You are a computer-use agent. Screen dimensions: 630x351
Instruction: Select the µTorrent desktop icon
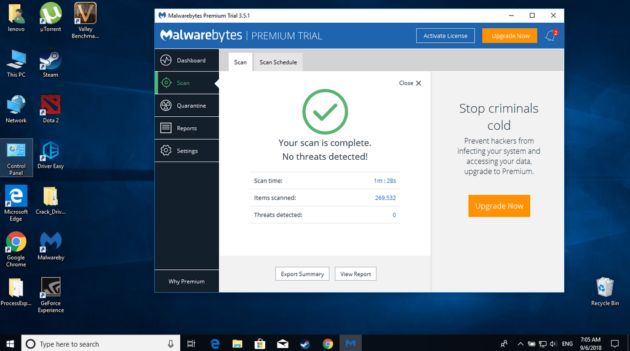(x=50, y=18)
